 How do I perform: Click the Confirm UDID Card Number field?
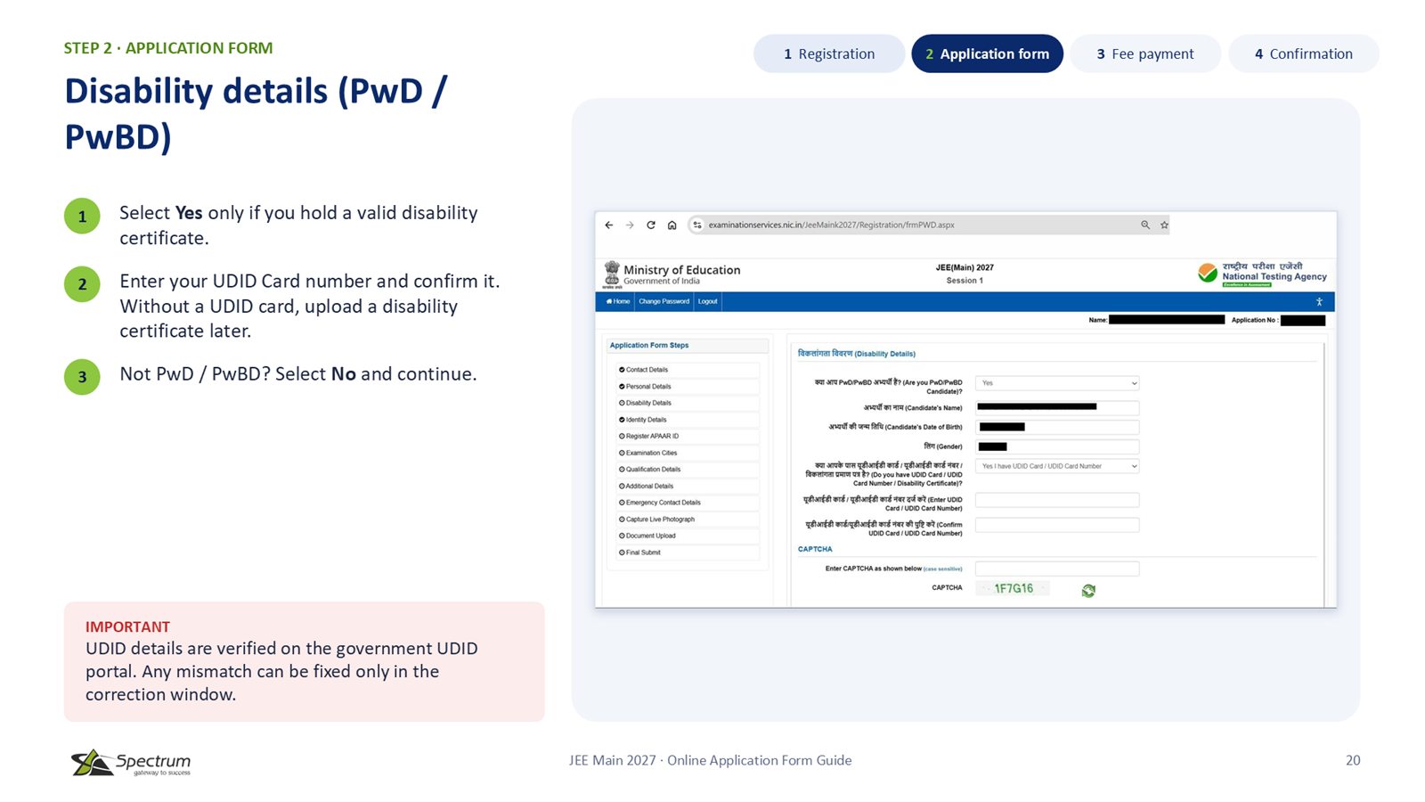(1057, 525)
